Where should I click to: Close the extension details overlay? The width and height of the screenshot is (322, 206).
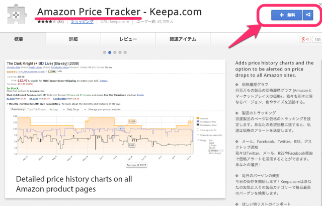point(318,4)
